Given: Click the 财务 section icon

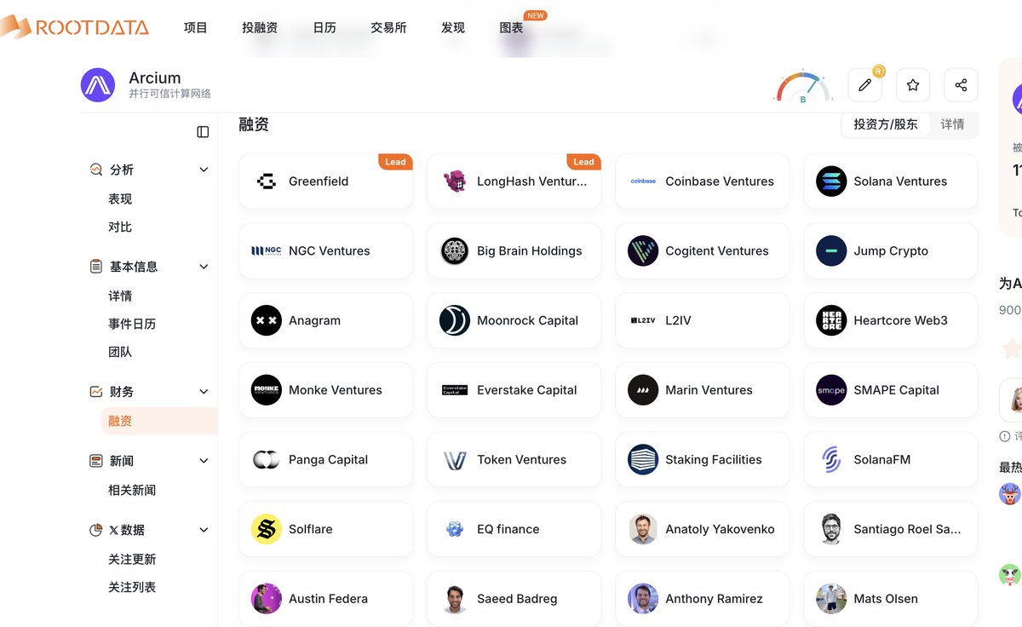Looking at the screenshot, I should 96,392.
